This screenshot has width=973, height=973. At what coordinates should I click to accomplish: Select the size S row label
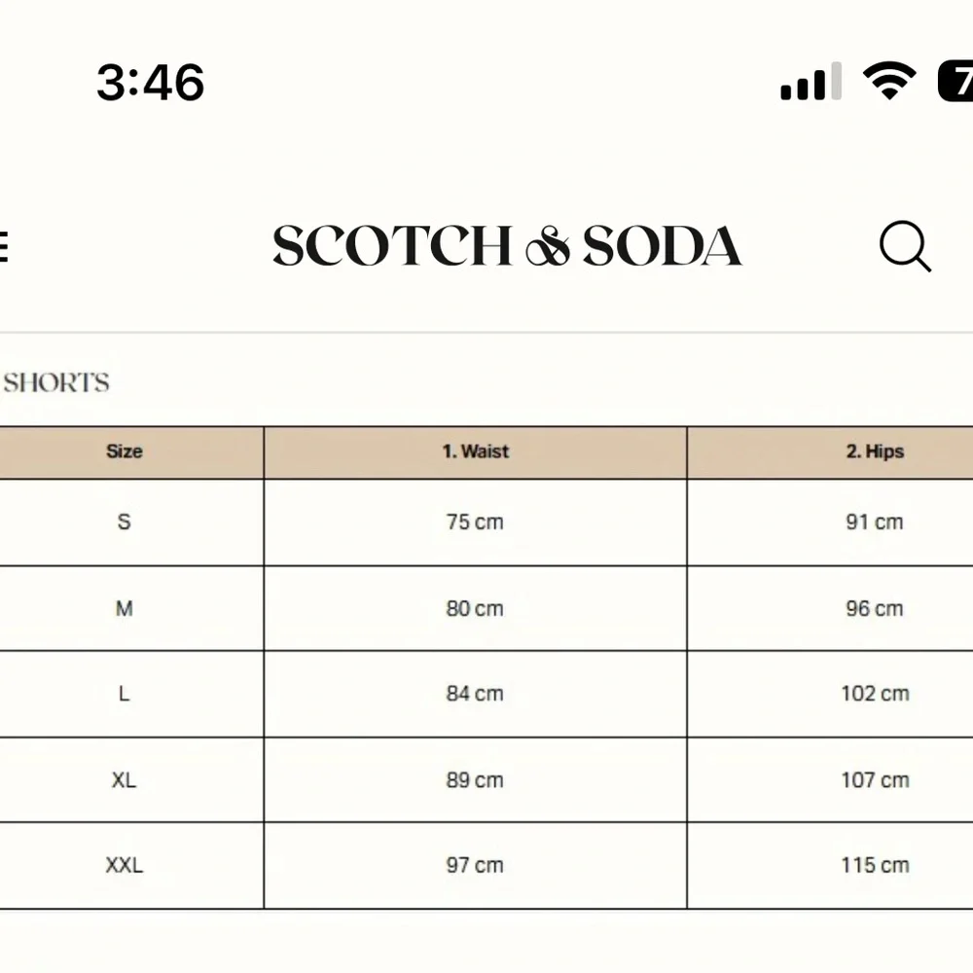pyautogui.click(x=125, y=522)
